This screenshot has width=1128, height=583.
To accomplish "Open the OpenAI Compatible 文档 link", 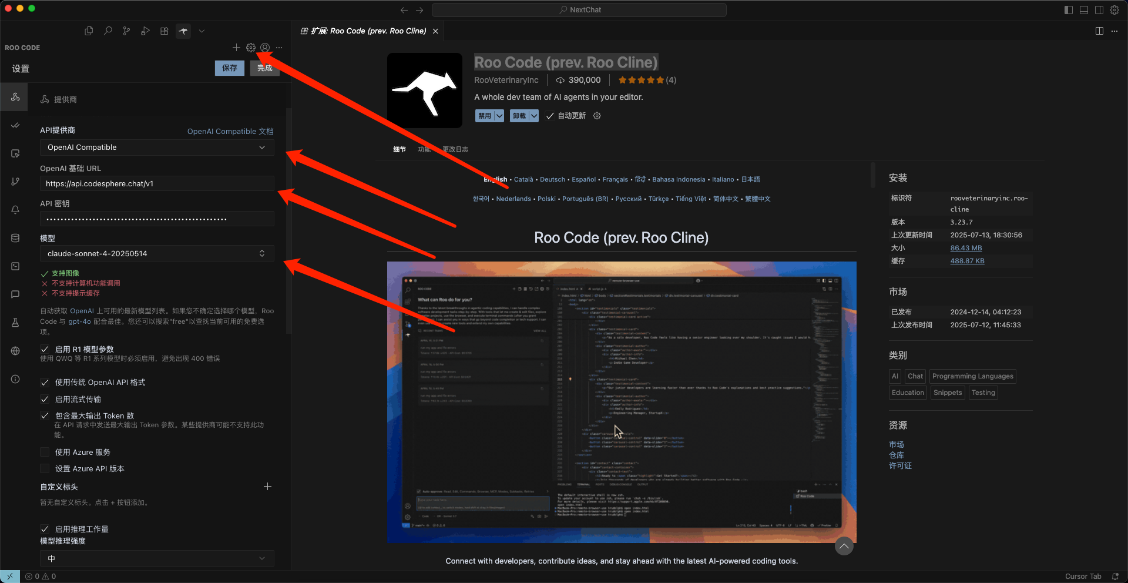I will coord(230,131).
